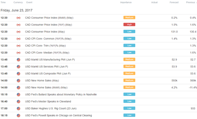Open CAD CPI Core- Median (YoY)% event
Screen dimensions: 197x119
pos(47,53)
